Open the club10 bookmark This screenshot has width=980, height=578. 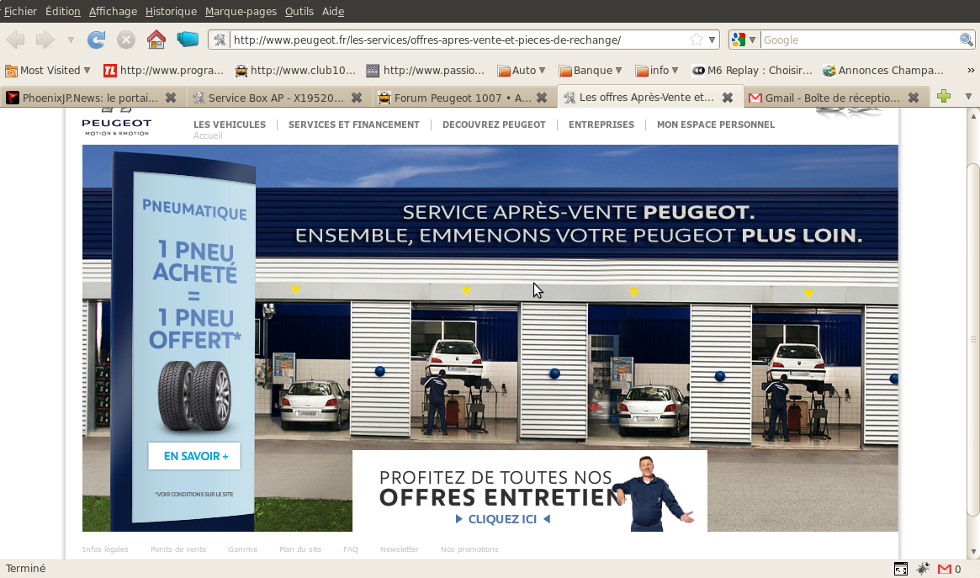click(x=295, y=71)
